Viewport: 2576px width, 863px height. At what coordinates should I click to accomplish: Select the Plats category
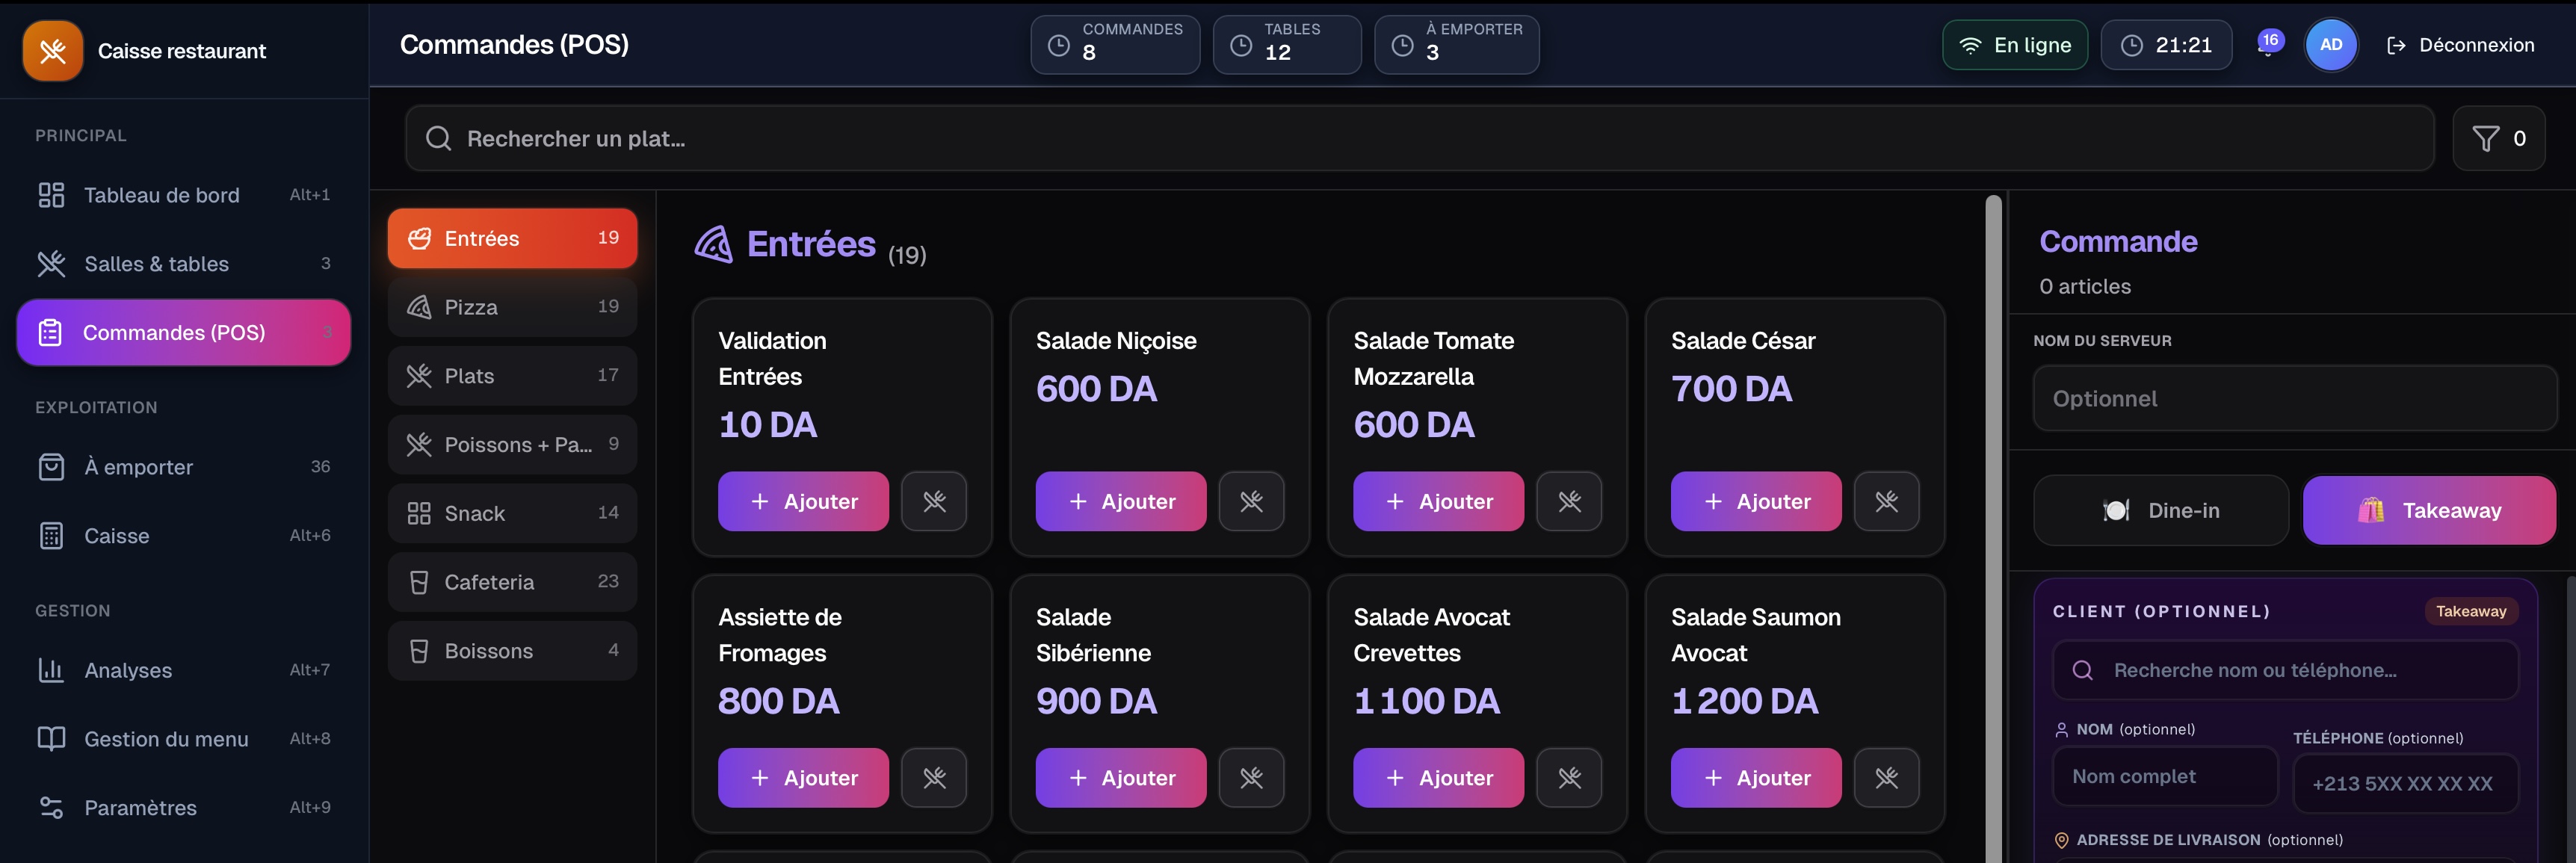click(512, 376)
